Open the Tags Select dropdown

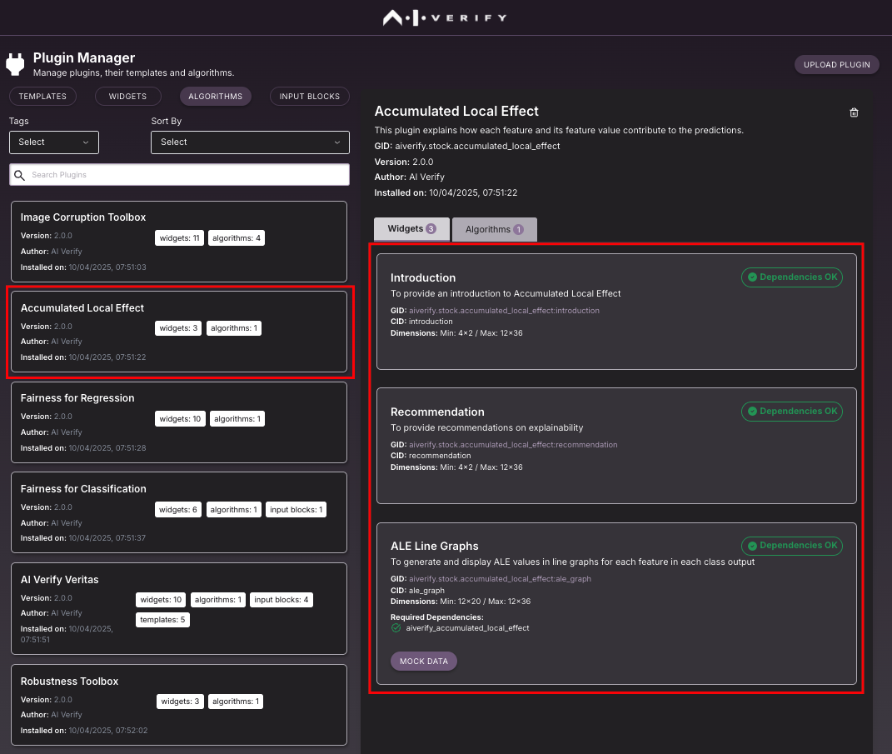(54, 142)
